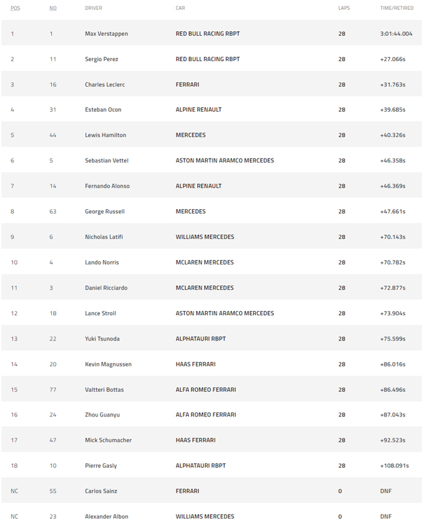Click the DRIVER column header
Screen dimensions: 422x525
[x=93, y=8]
